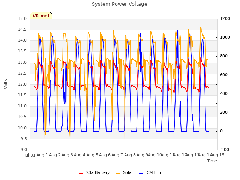The height and width of the screenshot is (180, 240).
Task: Click the Jul 31 date label
Action: point(30,155)
